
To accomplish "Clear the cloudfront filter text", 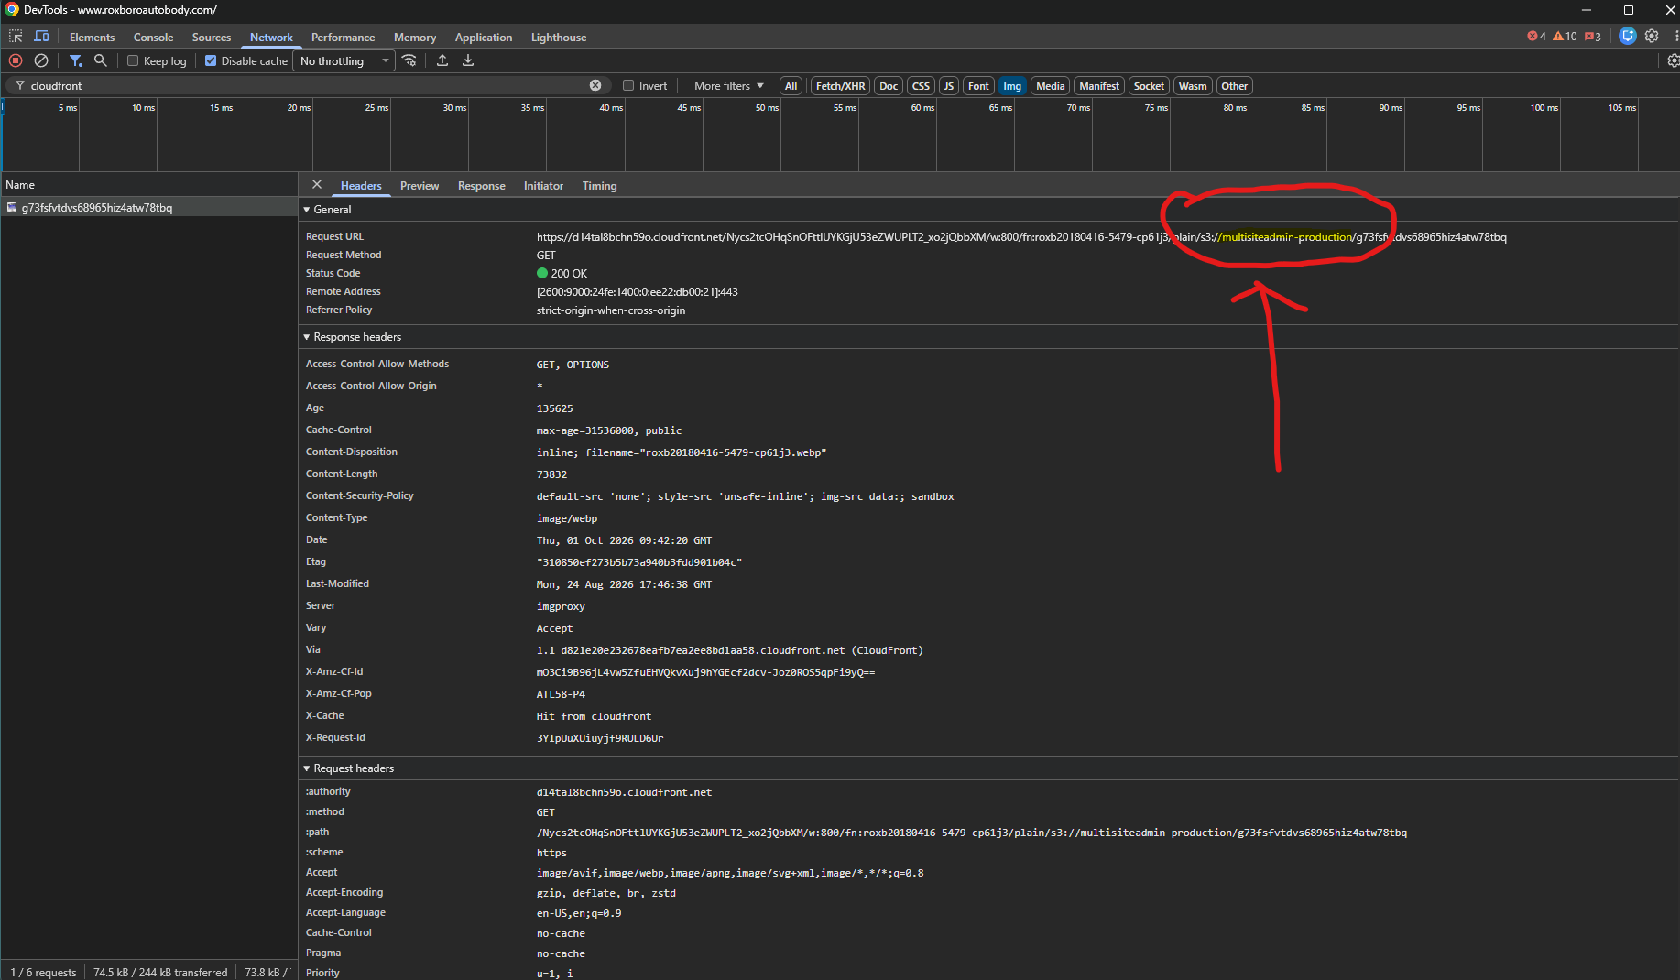I will click(x=595, y=85).
